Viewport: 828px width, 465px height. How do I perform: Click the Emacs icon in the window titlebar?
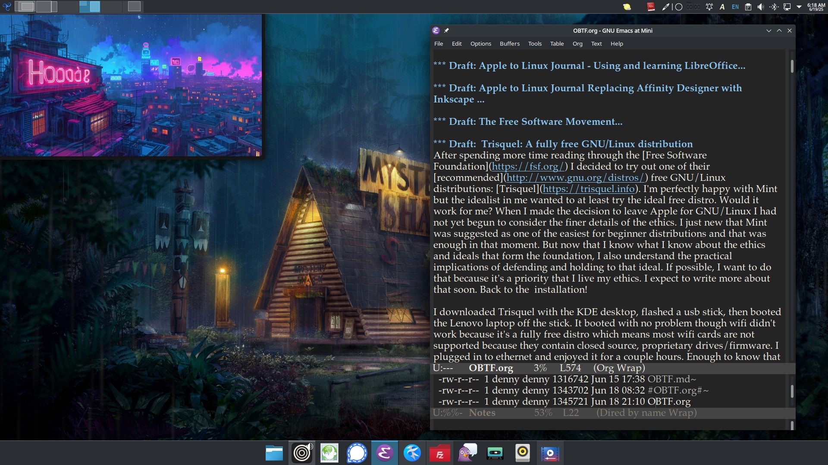(436, 31)
